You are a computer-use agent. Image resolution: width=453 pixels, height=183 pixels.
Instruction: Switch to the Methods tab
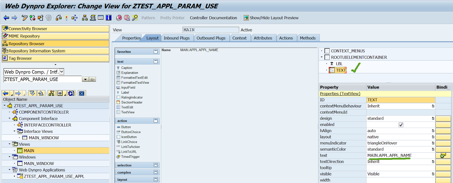pos(308,38)
